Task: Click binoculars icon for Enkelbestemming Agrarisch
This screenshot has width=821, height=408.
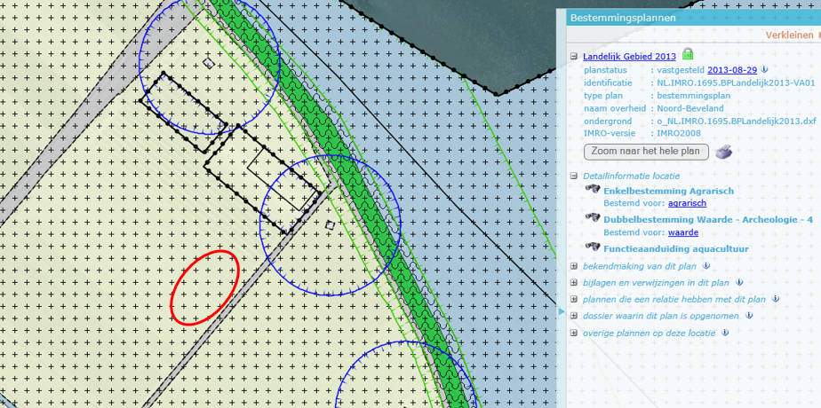Action: tap(593, 190)
